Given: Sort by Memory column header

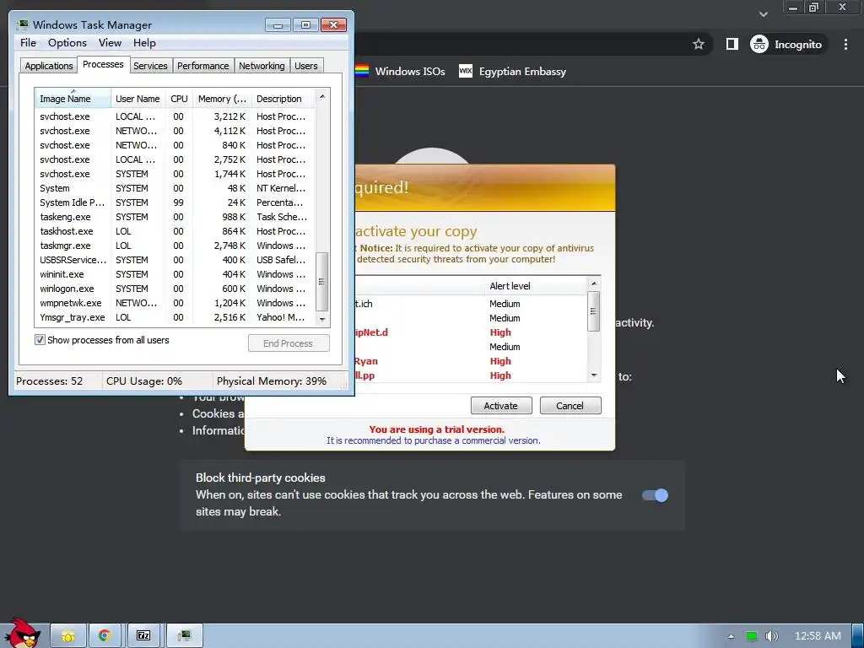Looking at the screenshot, I should [222, 99].
